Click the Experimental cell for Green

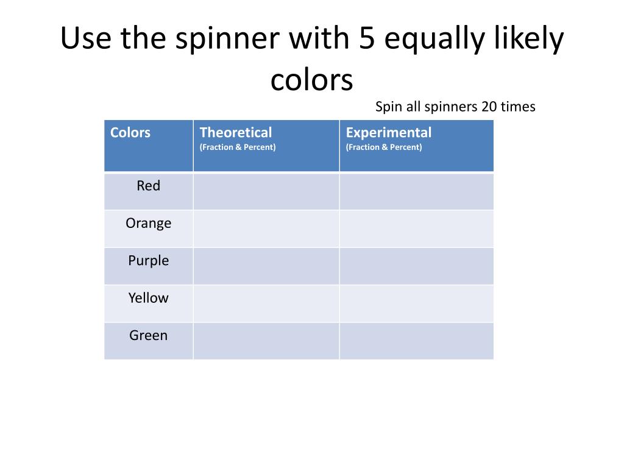click(417, 341)
